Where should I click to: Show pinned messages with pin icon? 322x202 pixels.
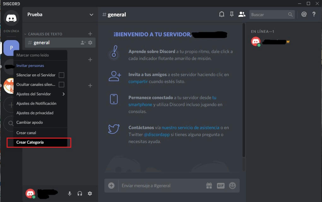231,15
